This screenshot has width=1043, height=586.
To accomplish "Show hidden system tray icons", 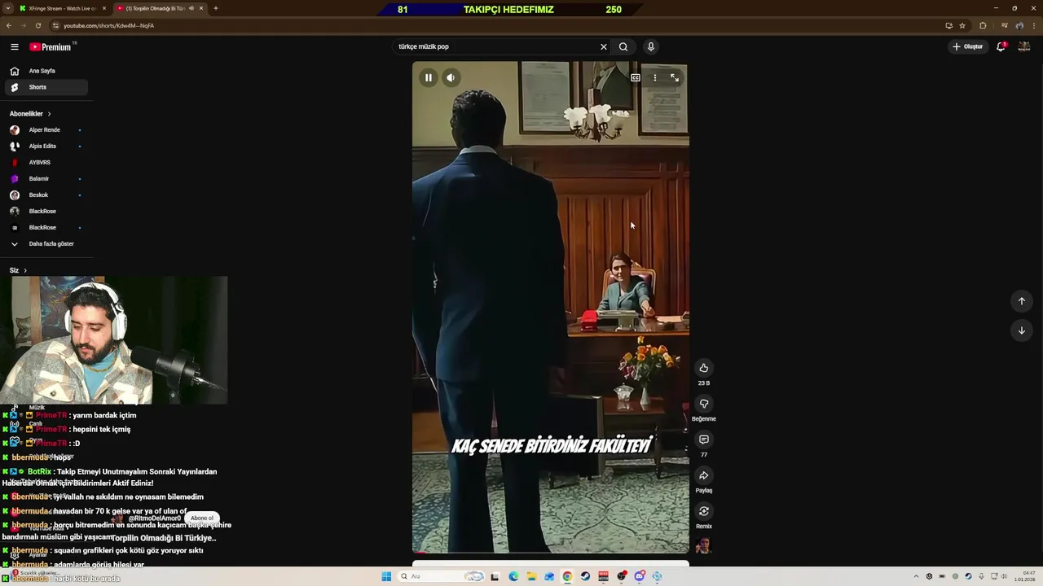I will click(x=916, y=576).
